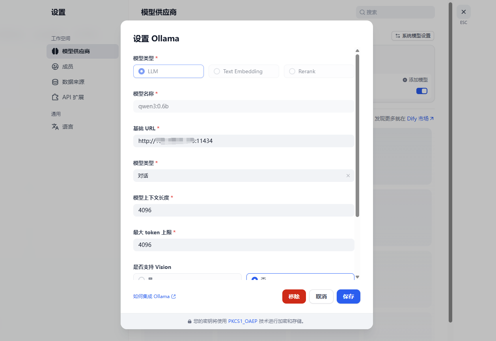This screenshot has width=496, height=341.
Task: Click the arrow icon after Dify 市场
Action: (x=432, y=119)
